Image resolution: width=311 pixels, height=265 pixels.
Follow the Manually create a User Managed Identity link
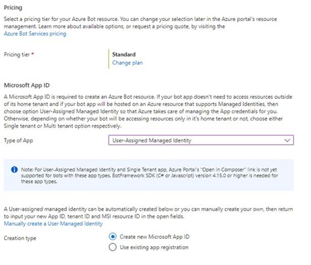point(53,224)
